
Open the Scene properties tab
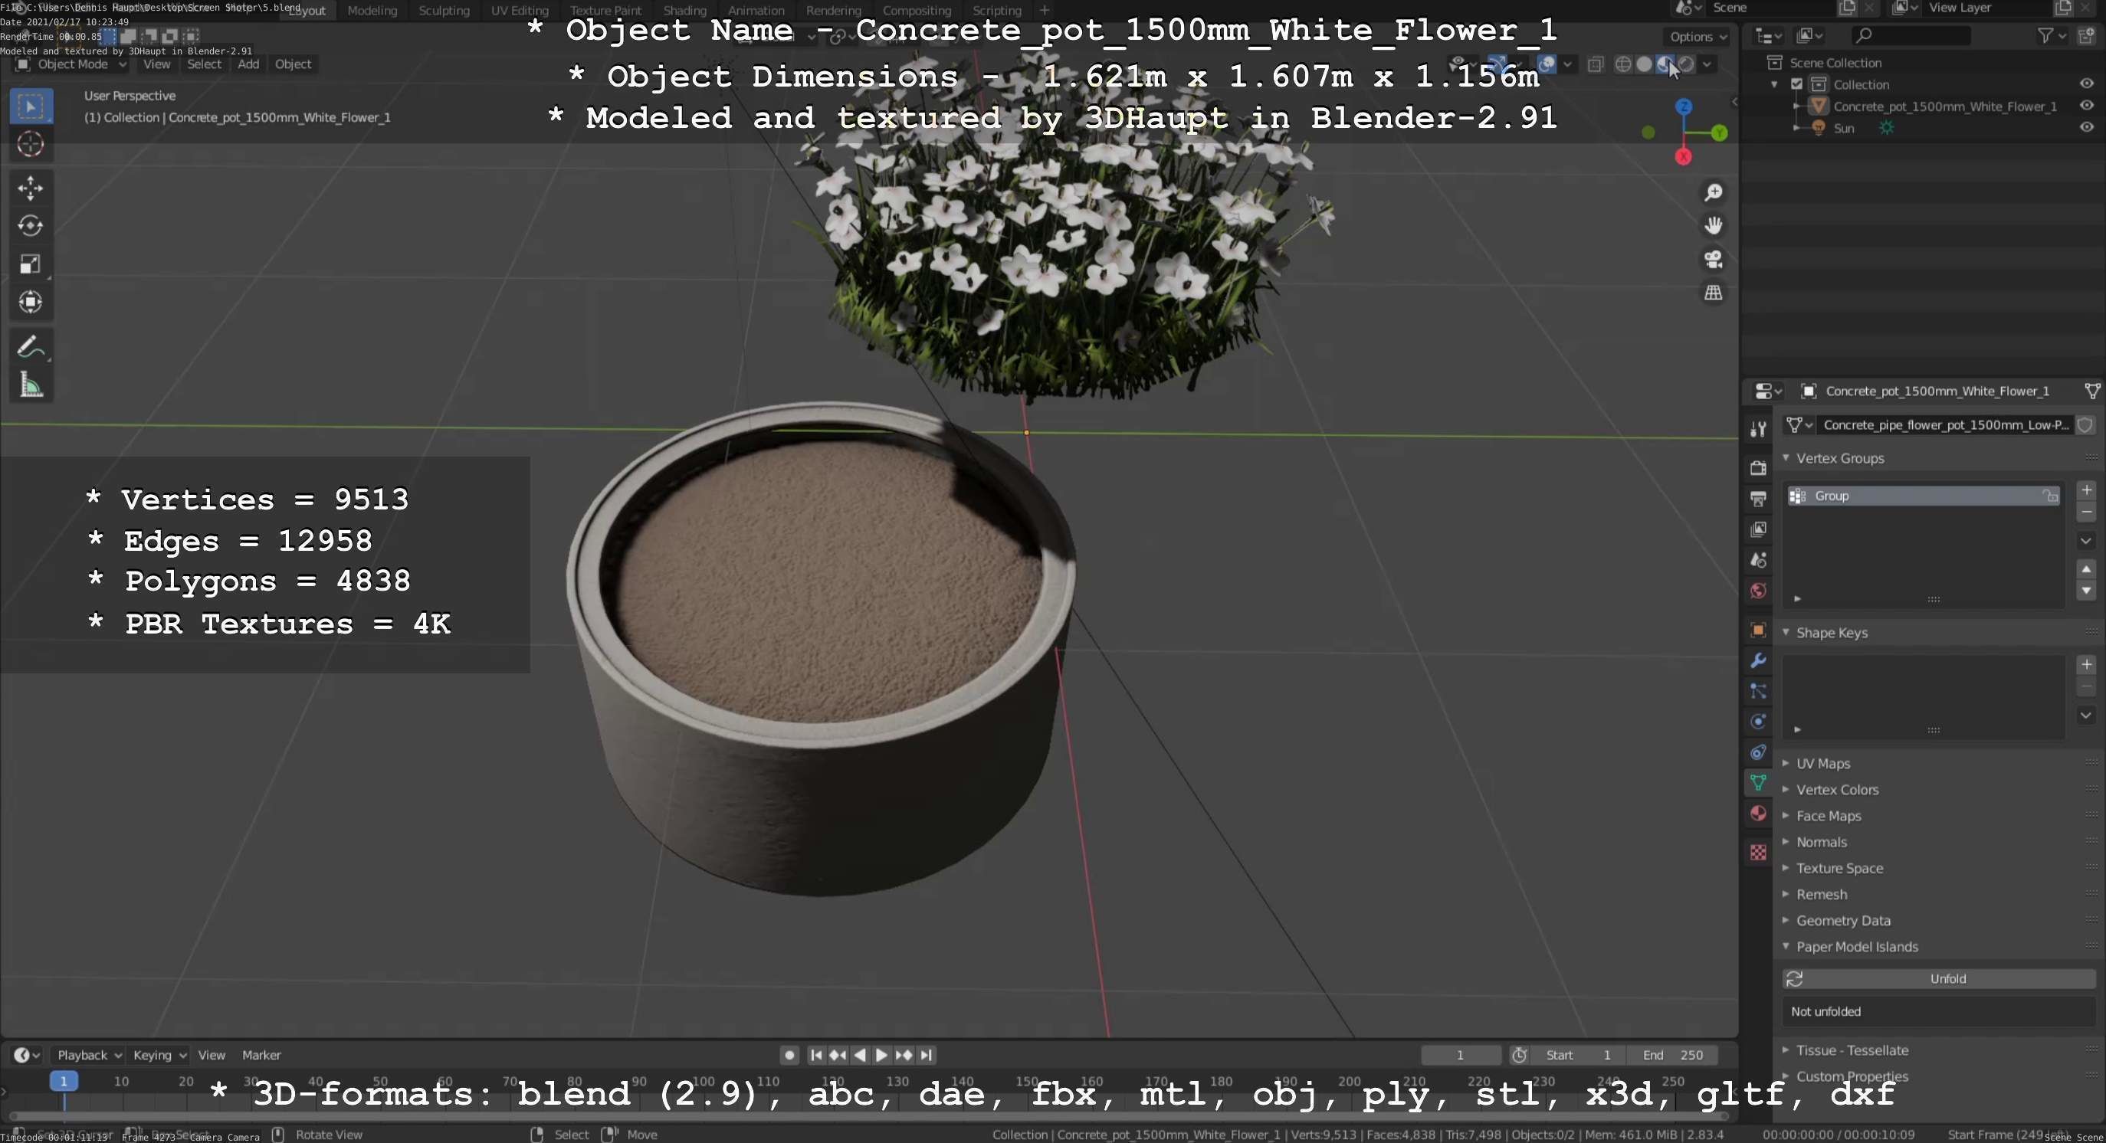pos(1758,561)
